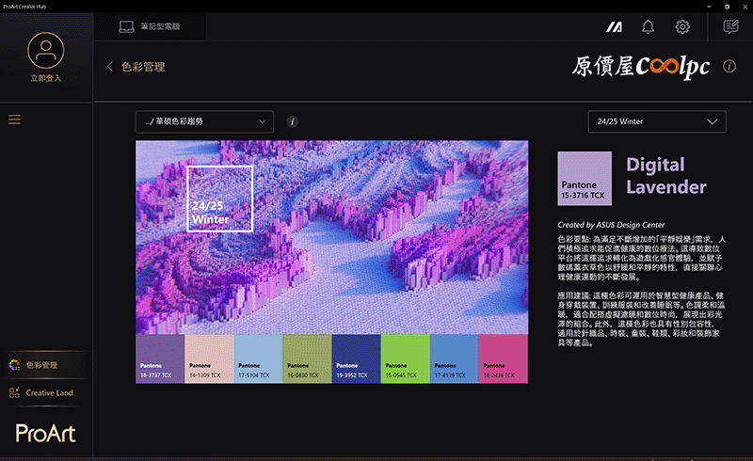Click the 立即登入 login link
Screen dimensions: 753x461
[x=45, y=78]
